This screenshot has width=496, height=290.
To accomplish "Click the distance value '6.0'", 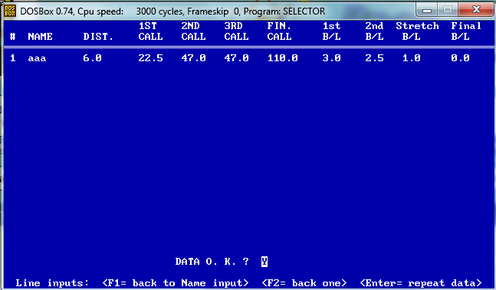I will coord(92,58).
